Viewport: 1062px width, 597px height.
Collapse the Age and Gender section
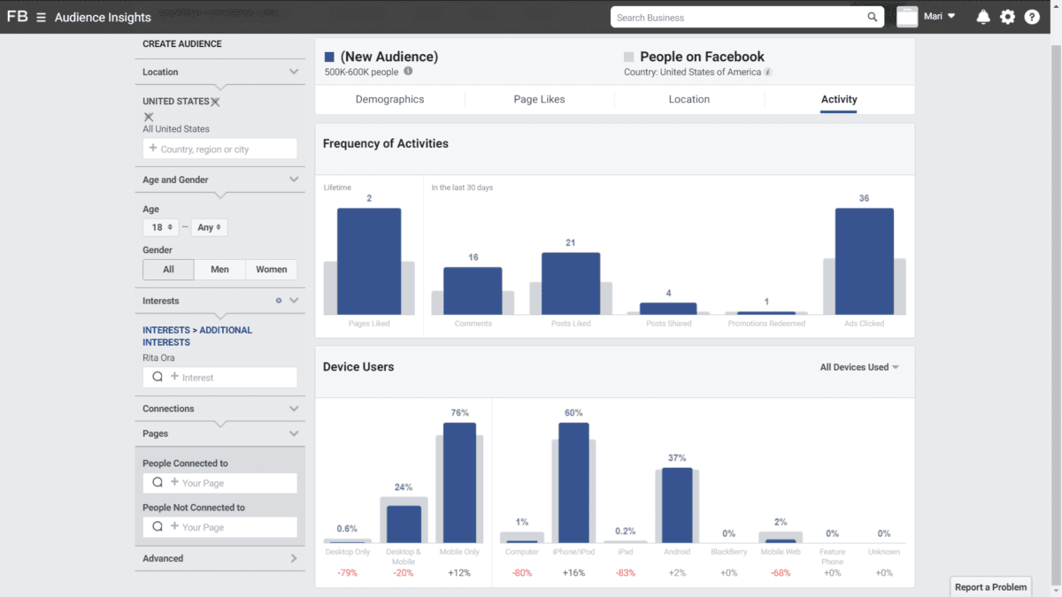click(x=294, y=180)
